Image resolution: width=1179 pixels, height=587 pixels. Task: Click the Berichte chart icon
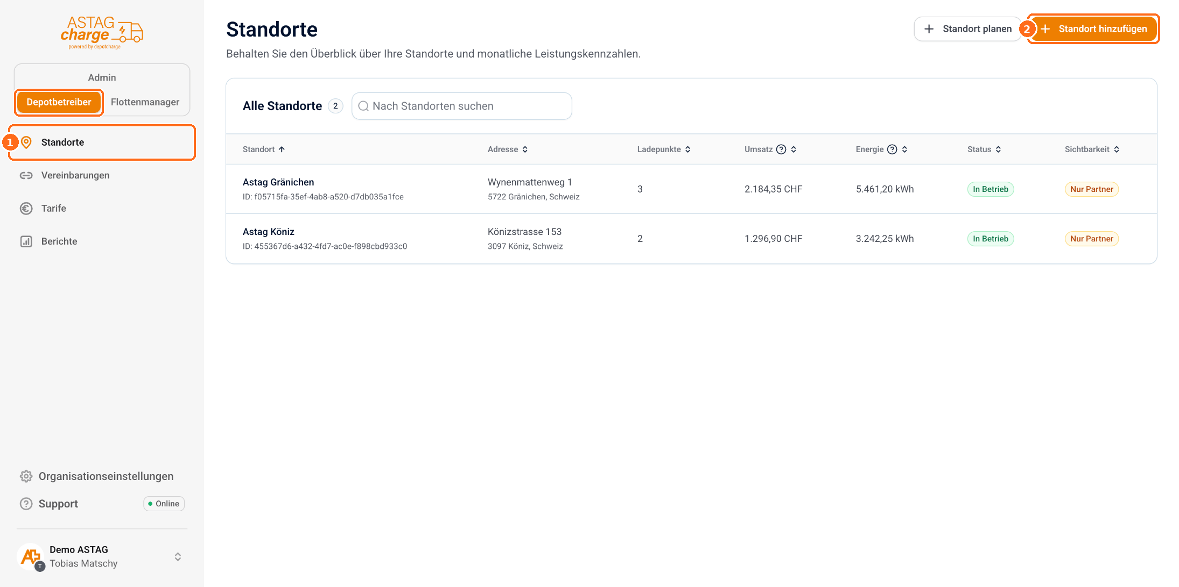pyautogui.click(x=26, y=241)
